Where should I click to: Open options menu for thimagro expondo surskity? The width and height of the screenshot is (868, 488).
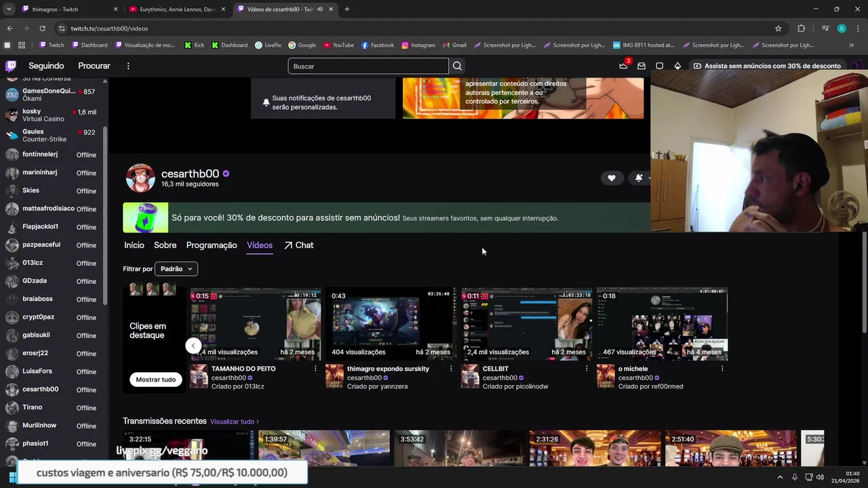click(451, 369)
